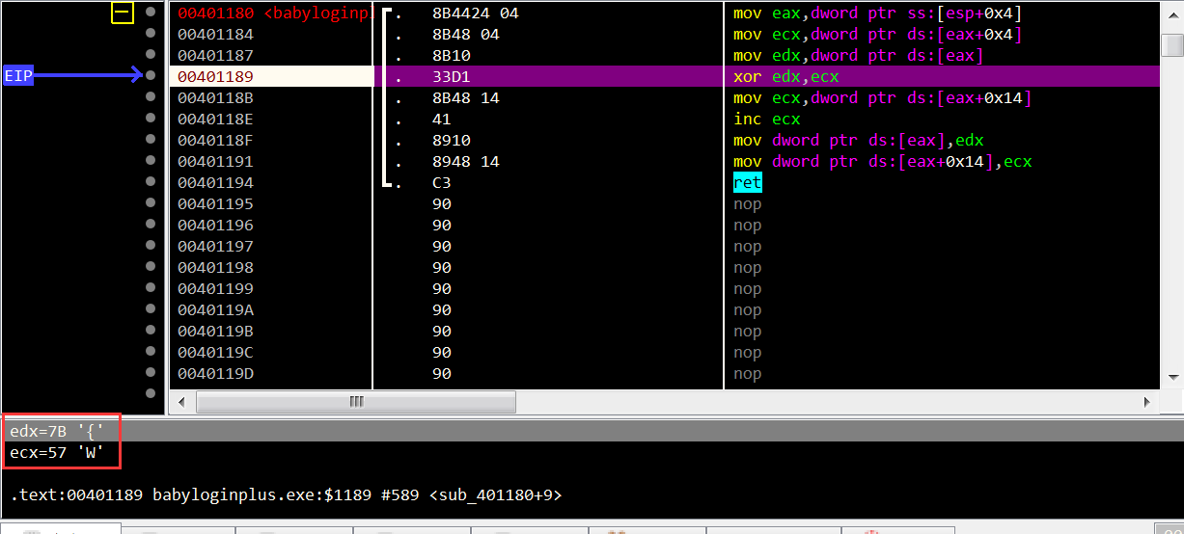Image resolution: width=1184 pixels, height=534 pixels.
Task: Click opcode bytes 8B10
Action: click(451, 55)
